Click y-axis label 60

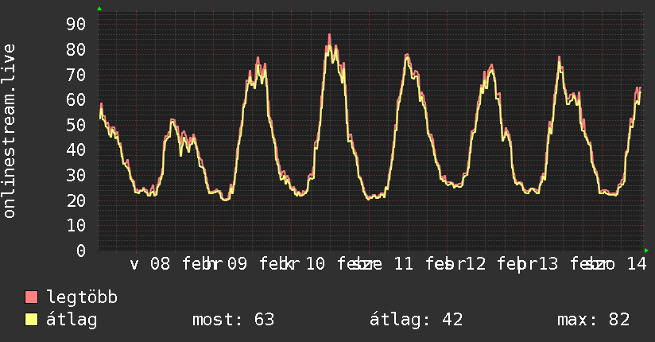tap(76, 100)
